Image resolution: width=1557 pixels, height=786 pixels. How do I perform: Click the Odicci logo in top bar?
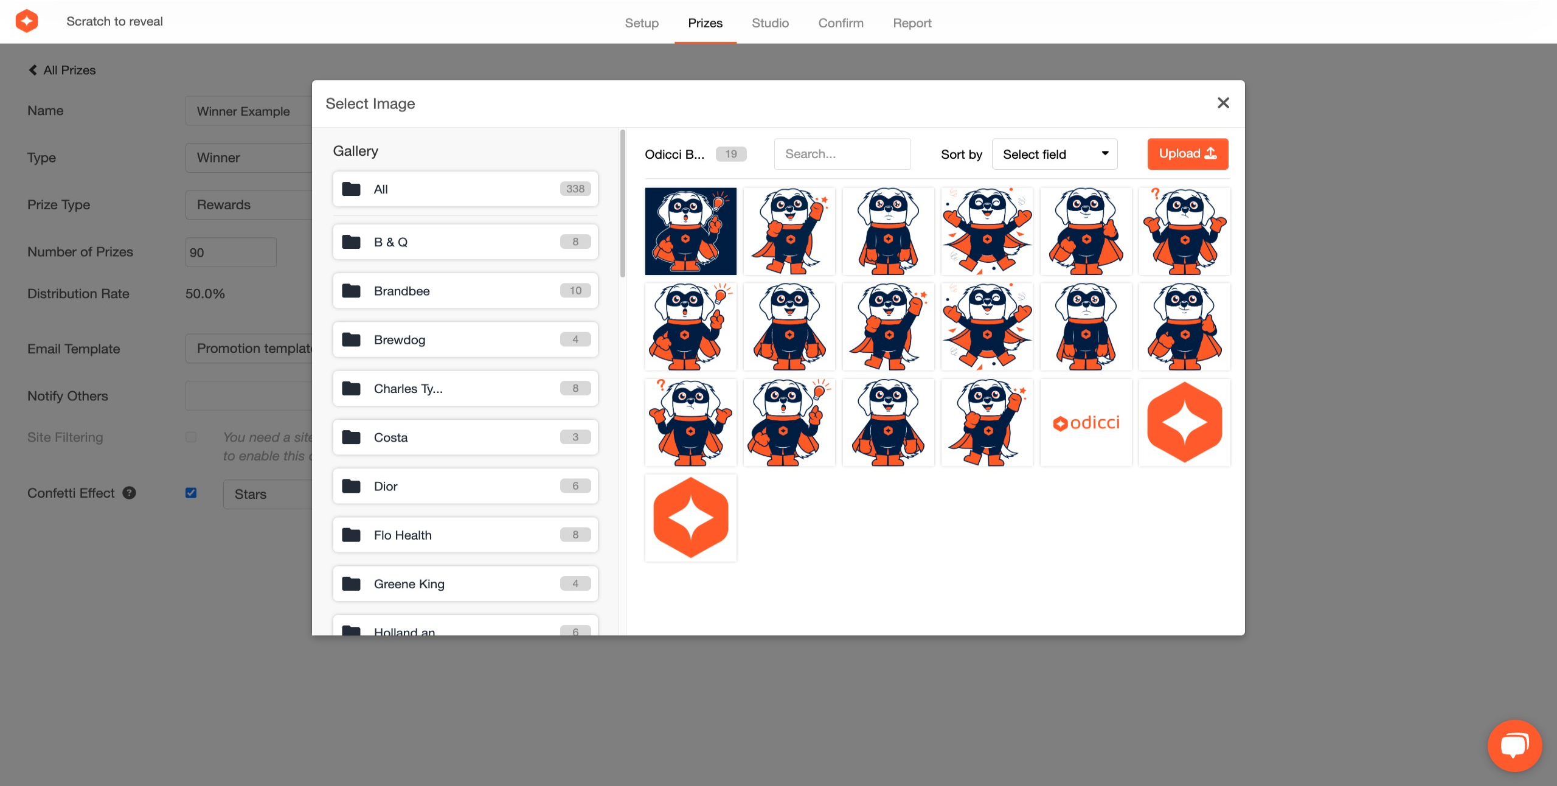(x=27, y=21)
